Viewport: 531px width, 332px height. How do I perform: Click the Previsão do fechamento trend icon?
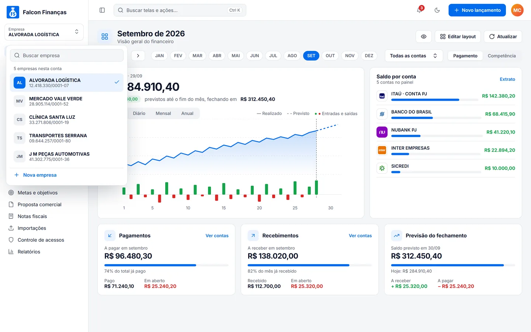tap(397, 236)
